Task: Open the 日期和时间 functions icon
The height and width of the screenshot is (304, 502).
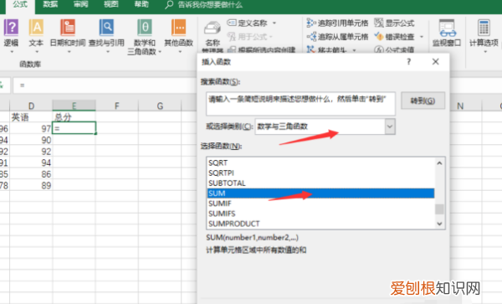Action: point(68,28)
